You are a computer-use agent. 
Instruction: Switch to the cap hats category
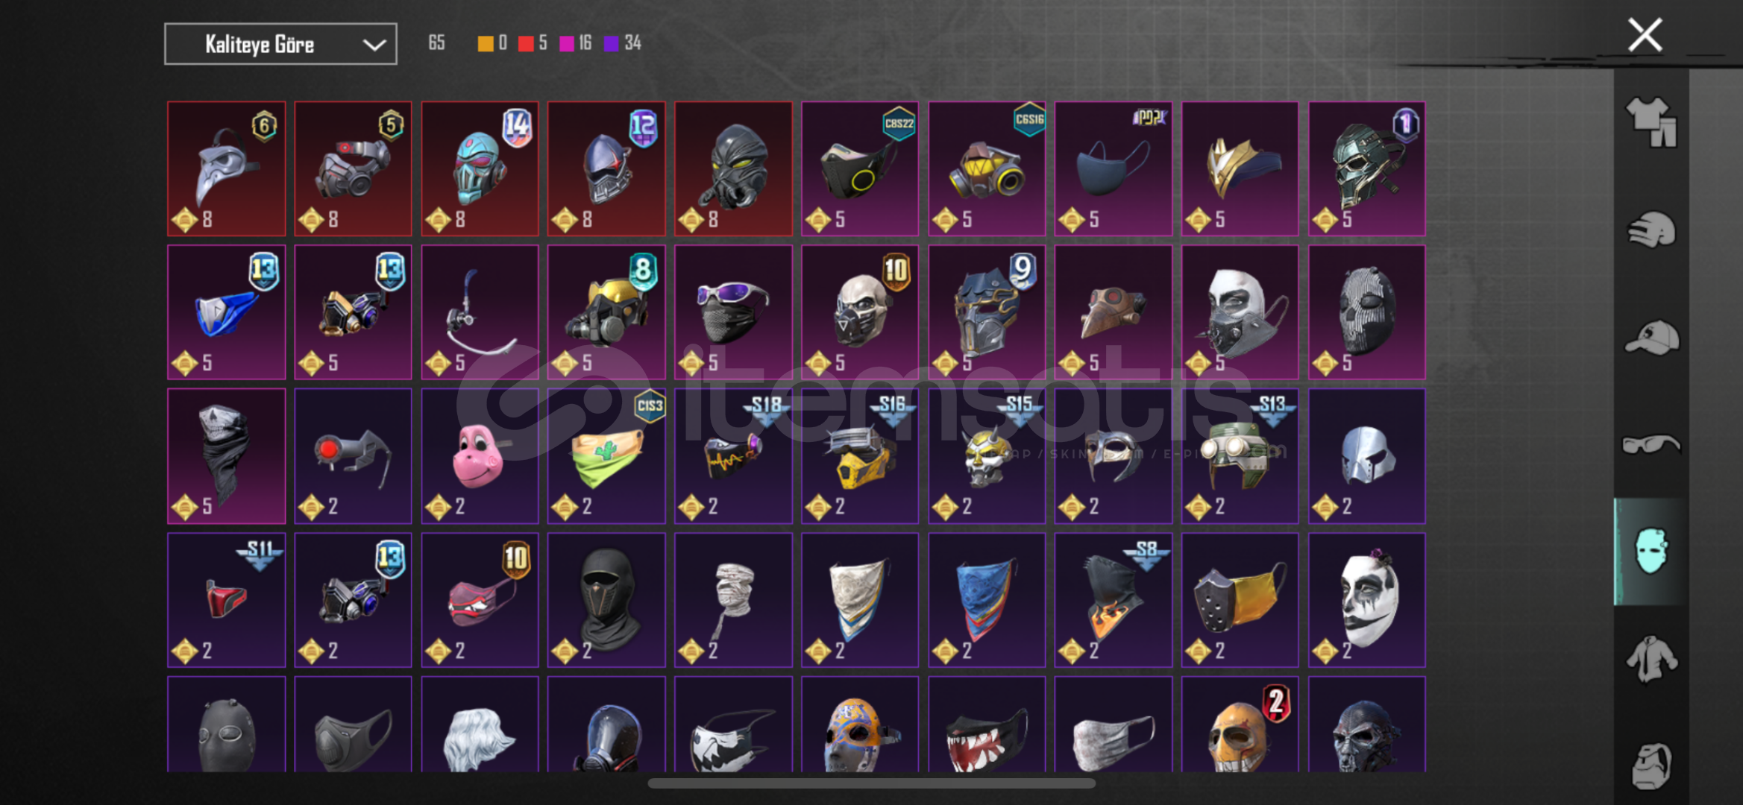click(1651, 338)
